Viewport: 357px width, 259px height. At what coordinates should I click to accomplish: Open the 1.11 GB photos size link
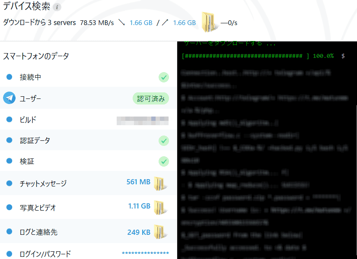(139, 206)
